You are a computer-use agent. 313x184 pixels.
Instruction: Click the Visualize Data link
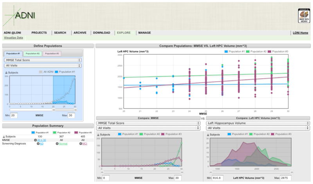(14, 38)
